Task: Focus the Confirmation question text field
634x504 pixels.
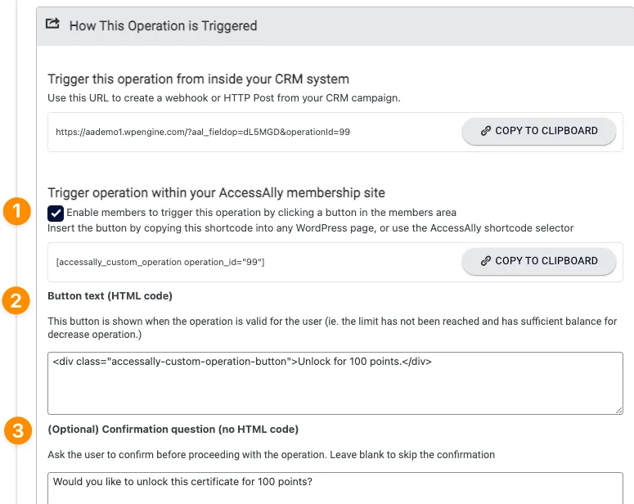Action: [335, 486]
